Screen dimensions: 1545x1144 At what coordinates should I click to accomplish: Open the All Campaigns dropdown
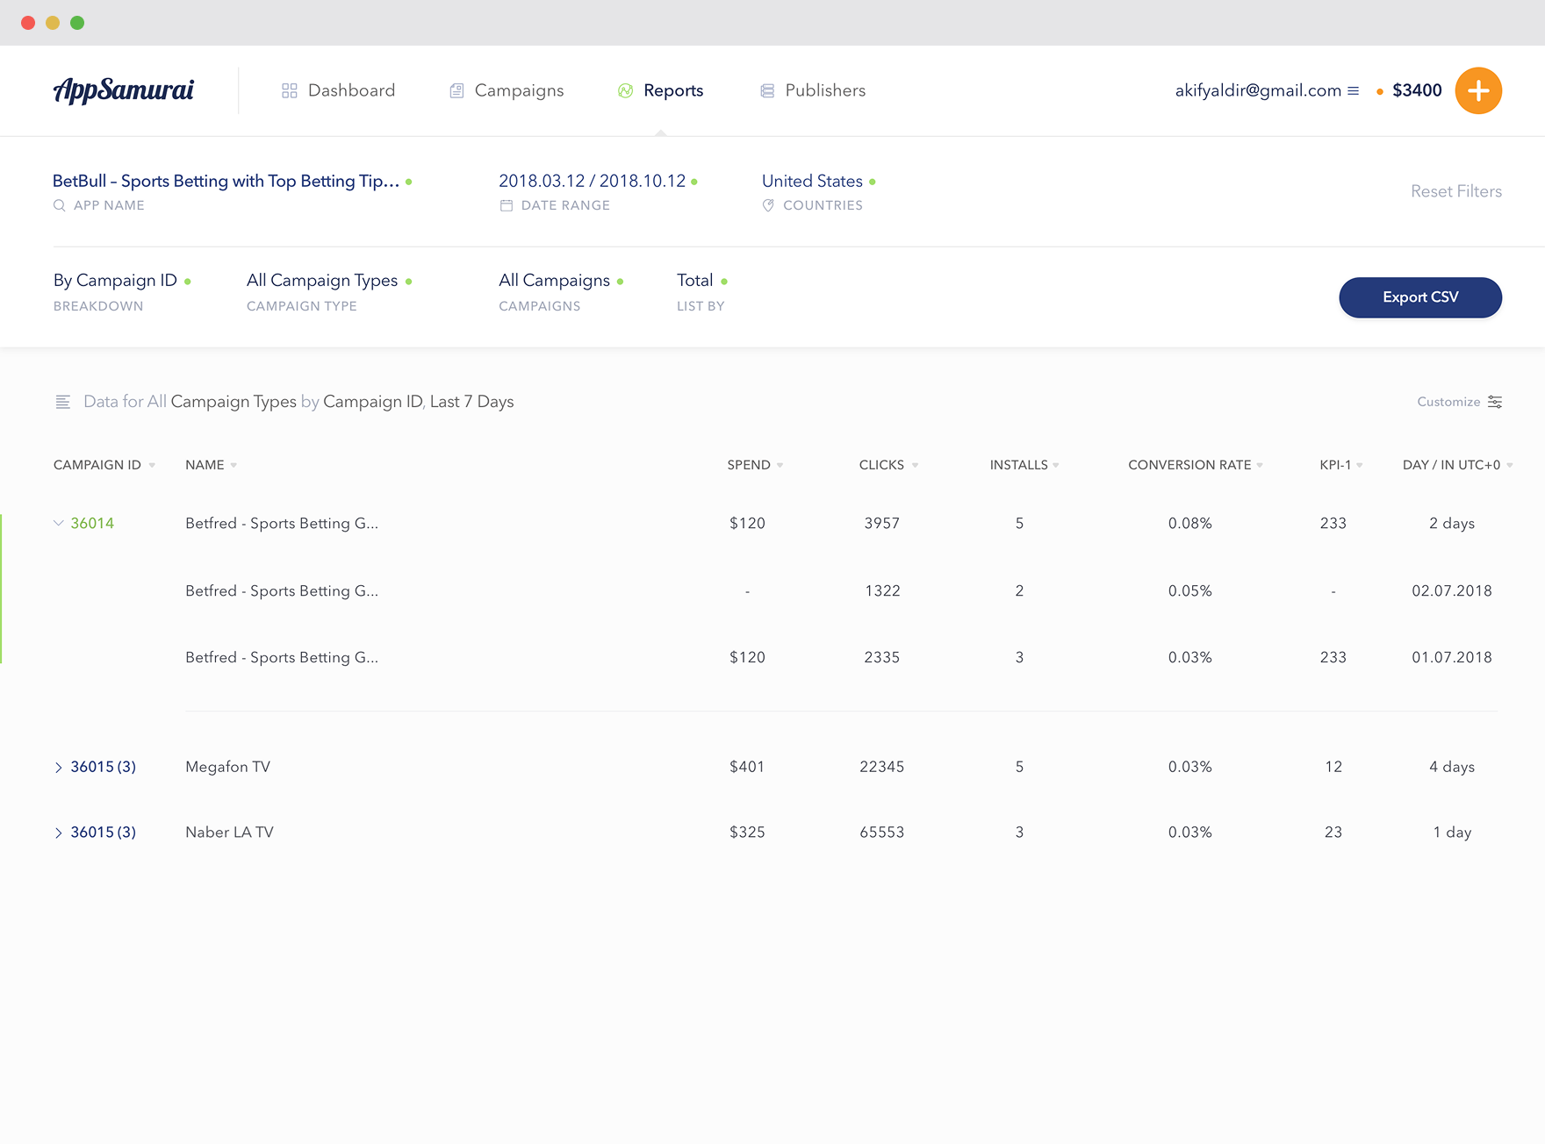click(554, 280)
